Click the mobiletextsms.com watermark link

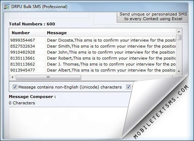[x=161, y=112]
